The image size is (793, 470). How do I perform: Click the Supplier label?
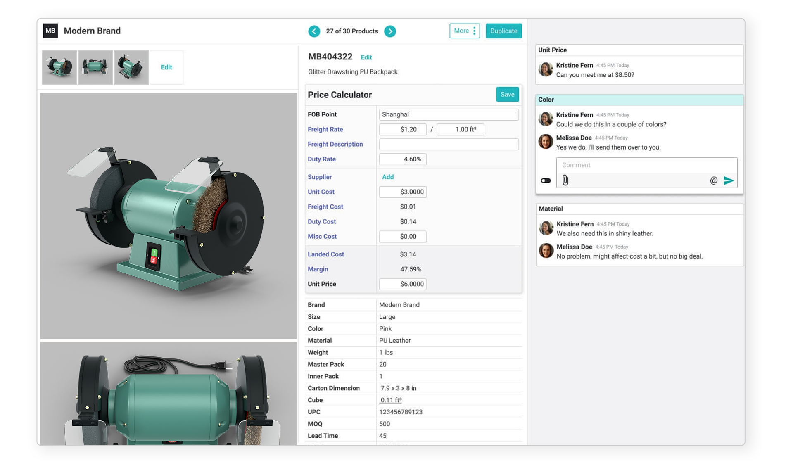[320, 177]
